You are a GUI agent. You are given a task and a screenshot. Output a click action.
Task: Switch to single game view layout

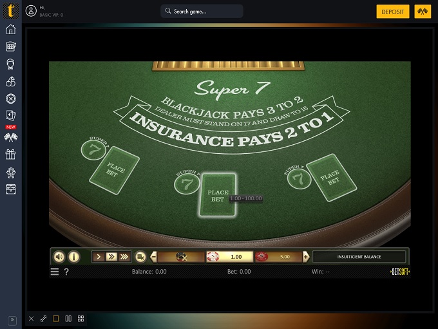tap(55, 319)
